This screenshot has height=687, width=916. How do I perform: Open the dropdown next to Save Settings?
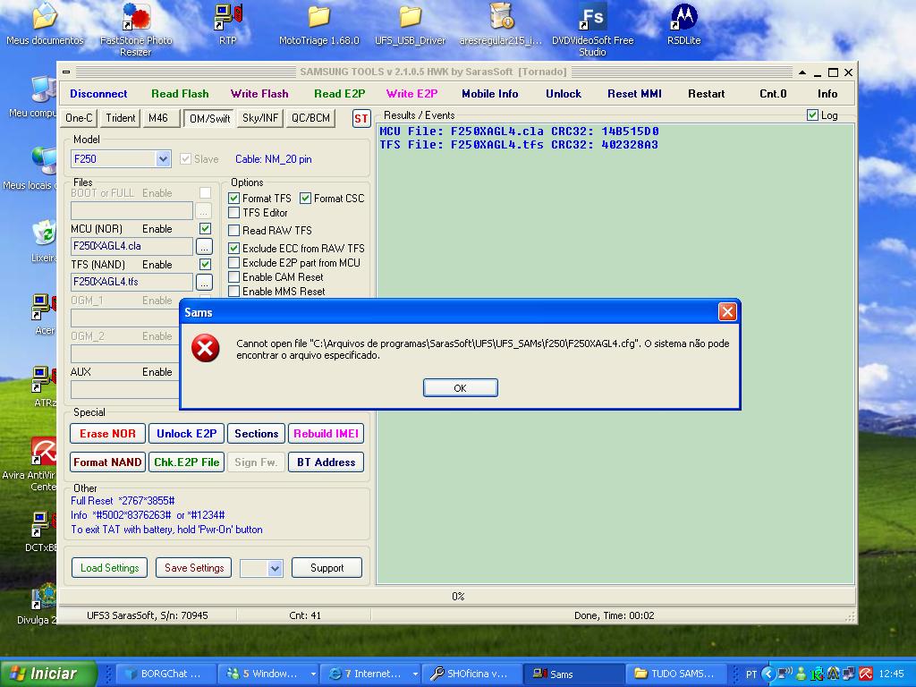coord(276,568)
